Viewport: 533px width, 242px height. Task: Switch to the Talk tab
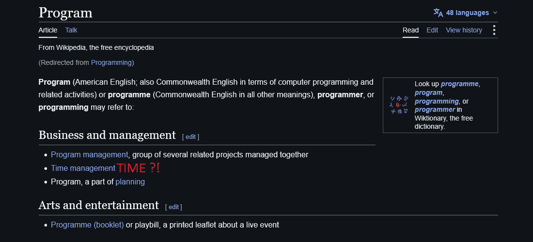[x=71, y=30]
